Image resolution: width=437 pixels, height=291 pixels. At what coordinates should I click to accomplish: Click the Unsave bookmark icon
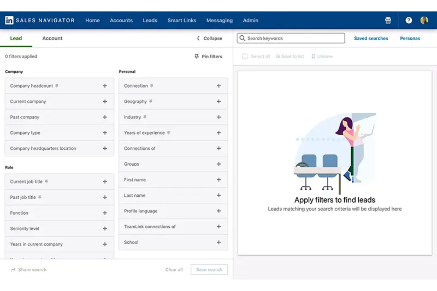[313, 56]
